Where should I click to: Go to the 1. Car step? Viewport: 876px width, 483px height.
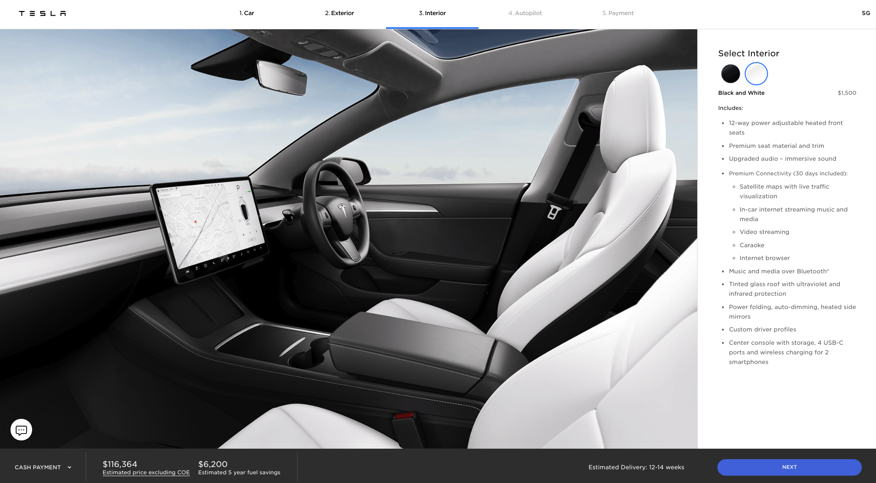coord(247,13)
